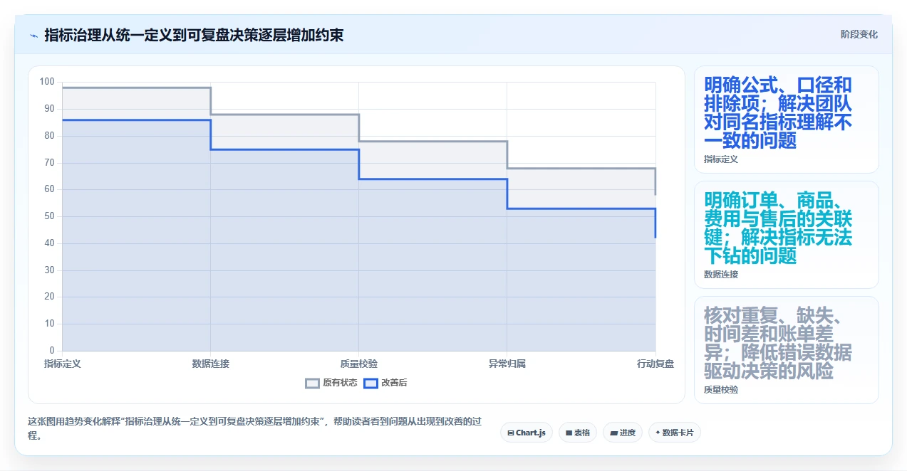Click the 质量校验 x-axis label

click(359, 364)
